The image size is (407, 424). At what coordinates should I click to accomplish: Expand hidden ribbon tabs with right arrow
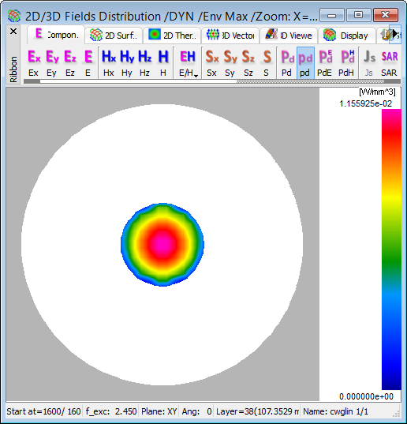[395, 34]
